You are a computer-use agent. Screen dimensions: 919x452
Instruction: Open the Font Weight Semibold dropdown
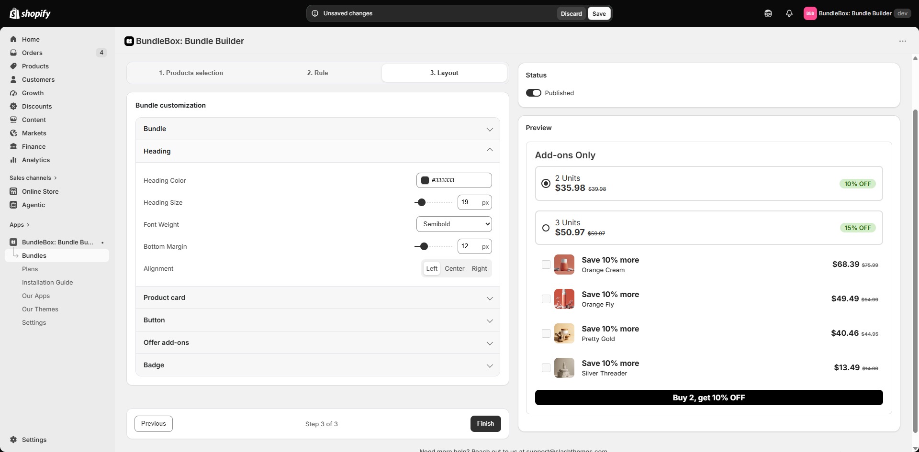tap(454, 224)
